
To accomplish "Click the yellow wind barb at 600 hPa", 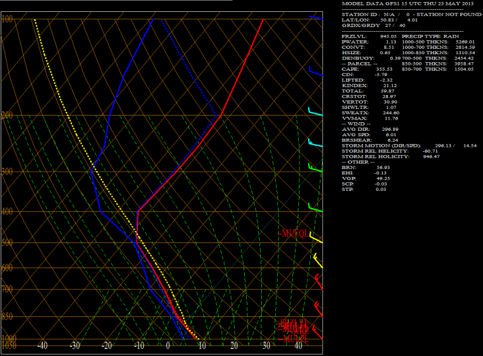I will [x=318, y=260].
